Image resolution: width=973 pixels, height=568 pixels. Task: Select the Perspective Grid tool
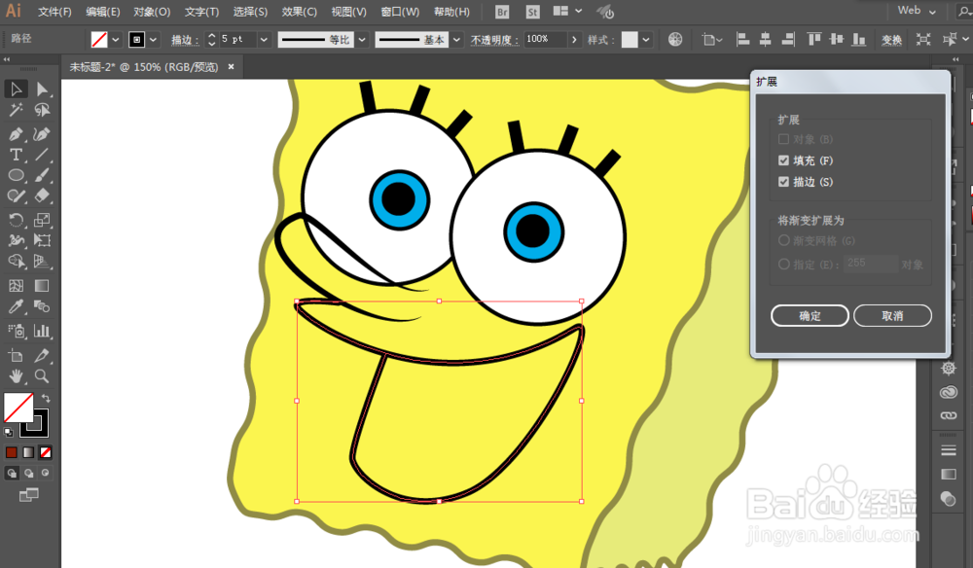pyautogui.click(x=42, y=261)
